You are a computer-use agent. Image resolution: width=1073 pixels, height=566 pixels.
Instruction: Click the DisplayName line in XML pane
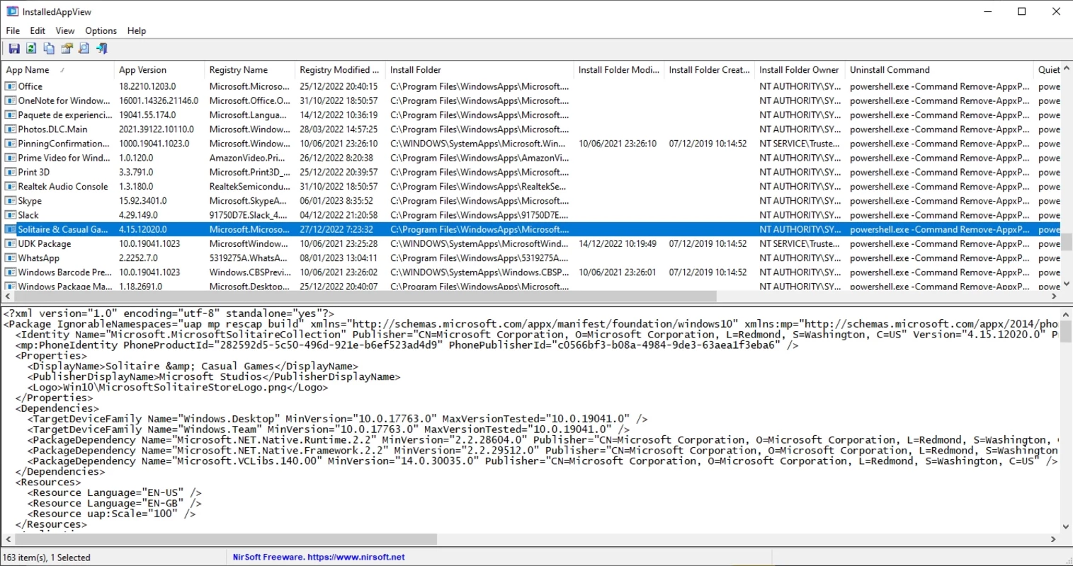point(193,366)
